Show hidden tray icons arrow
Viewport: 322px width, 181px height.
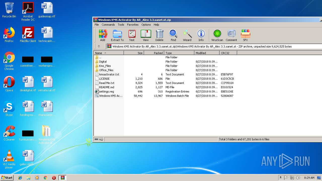pyautogui.click(x=280, y=177)
